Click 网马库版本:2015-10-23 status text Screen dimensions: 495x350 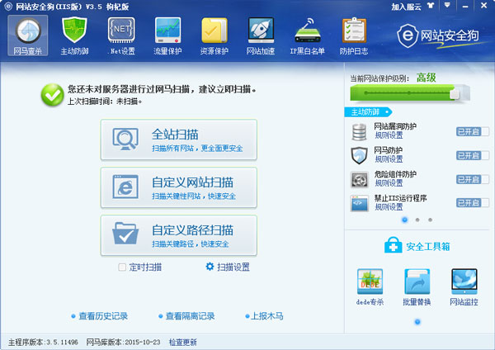pos(123,342)
